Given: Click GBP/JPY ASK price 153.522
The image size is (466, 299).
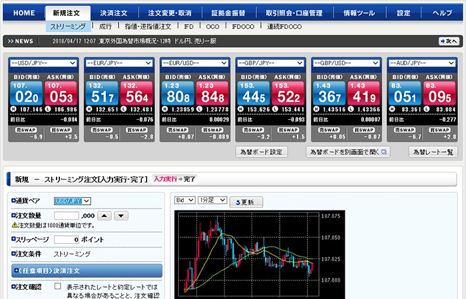Looking at the screenshot, I should [x=288, y=93].
